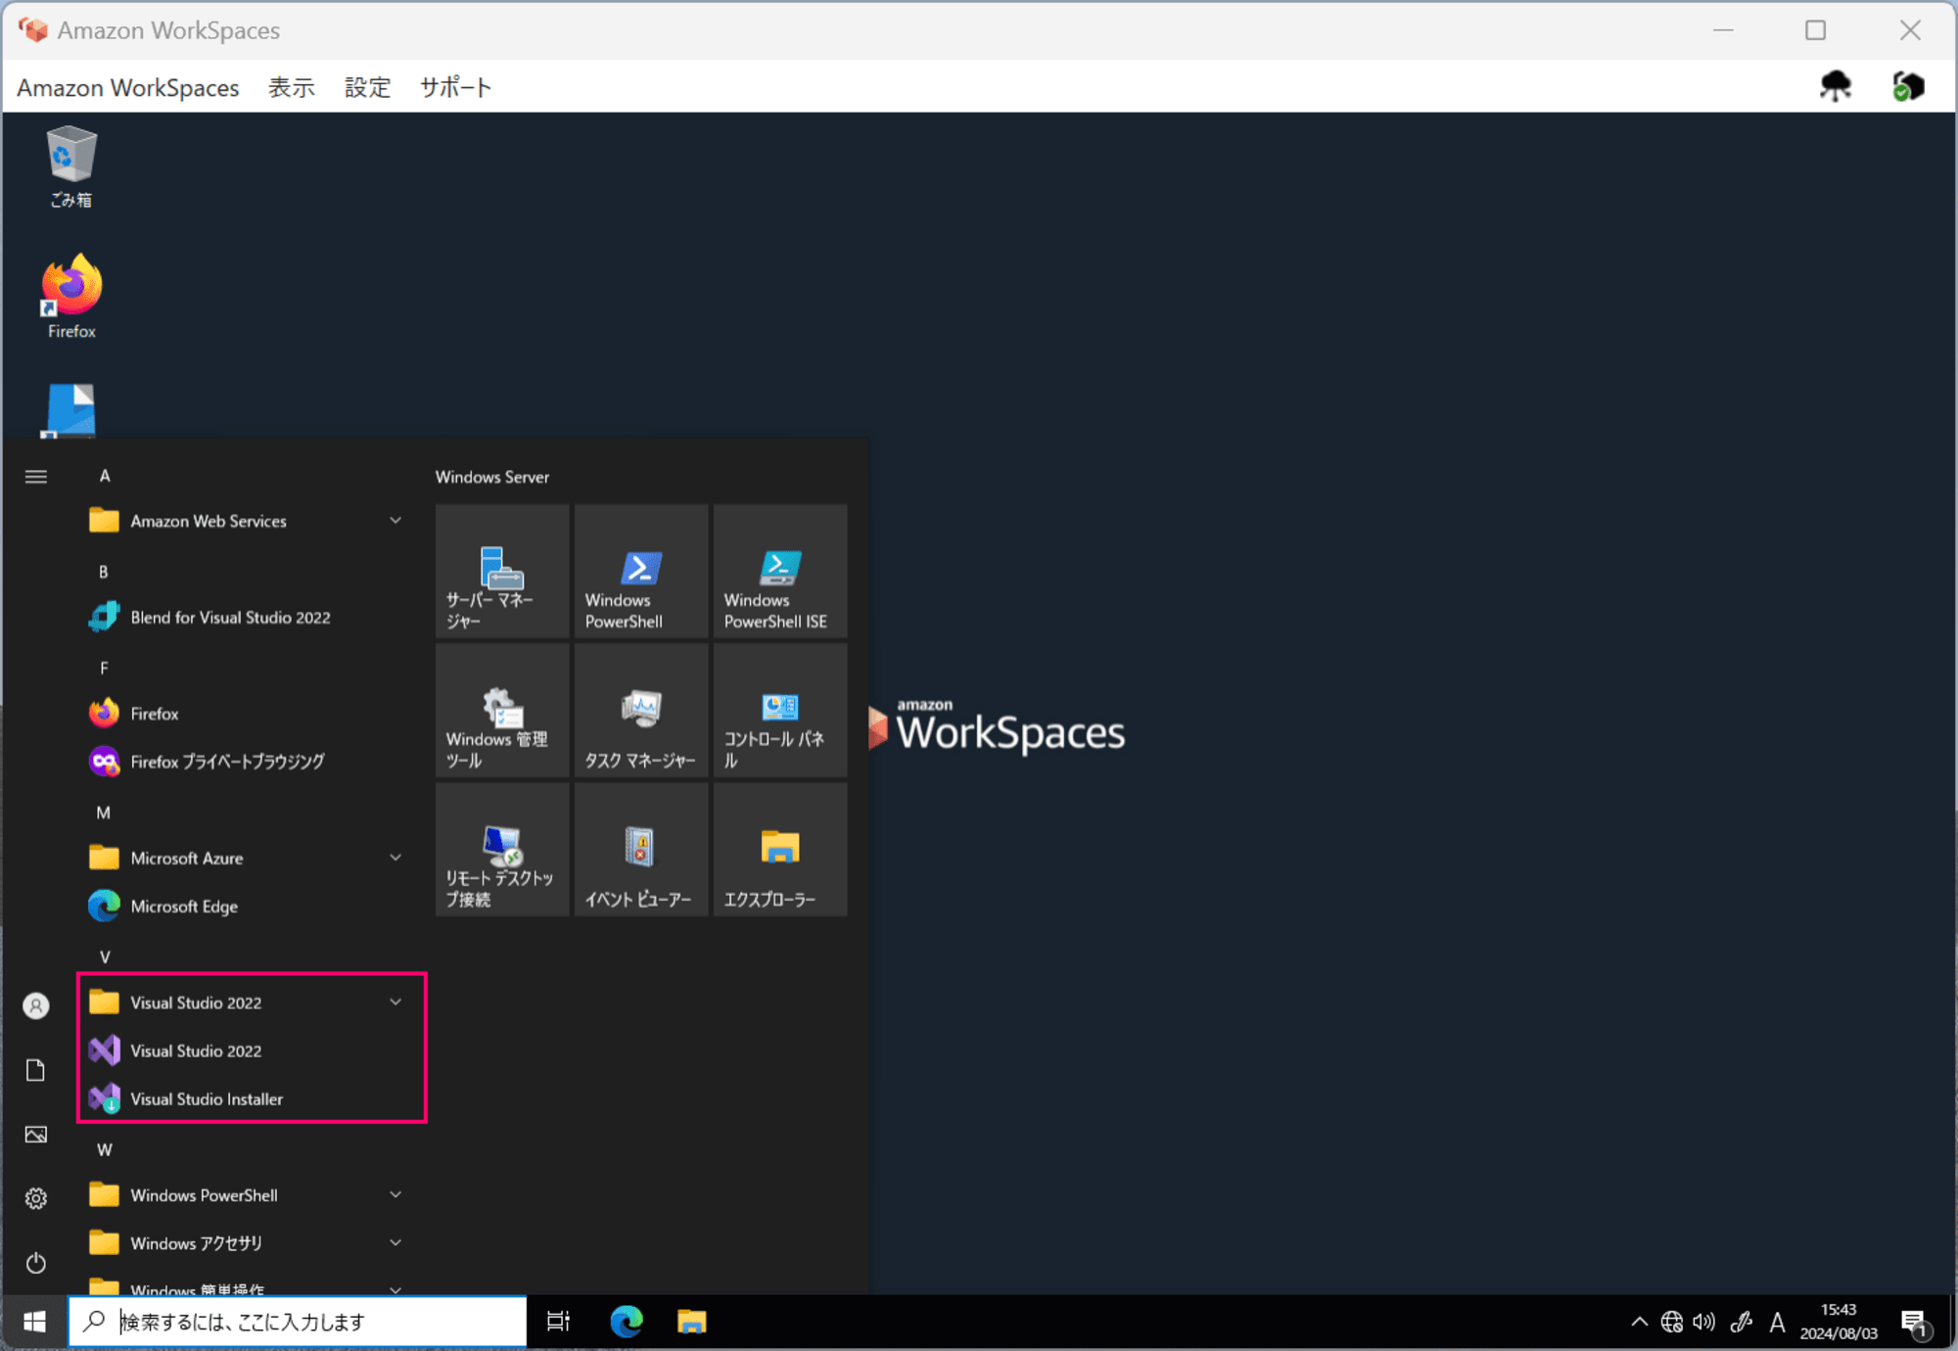The width and height of the screenshot is (1958, 1351).
Task: Click the letter A section header
Action: [x=105, y=476]
